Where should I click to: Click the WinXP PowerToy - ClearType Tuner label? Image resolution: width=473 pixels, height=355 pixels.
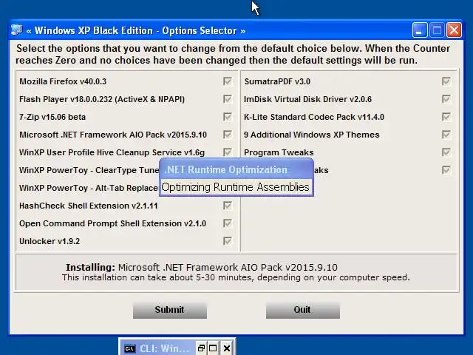tap(89, 170)
